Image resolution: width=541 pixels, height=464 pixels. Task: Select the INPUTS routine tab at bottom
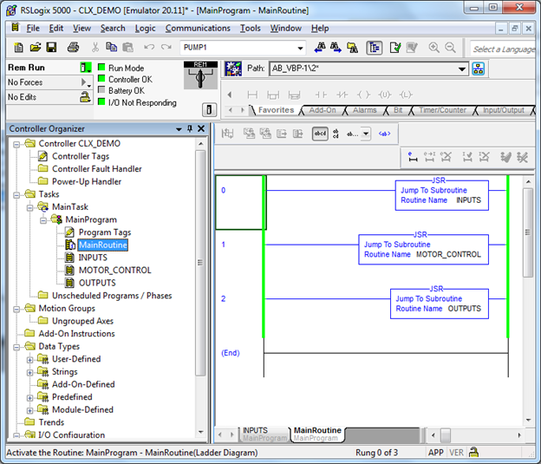(x=255, y=430)
